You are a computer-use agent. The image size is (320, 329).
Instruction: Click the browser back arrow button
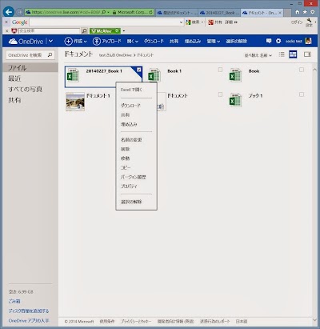click(9, 12)
